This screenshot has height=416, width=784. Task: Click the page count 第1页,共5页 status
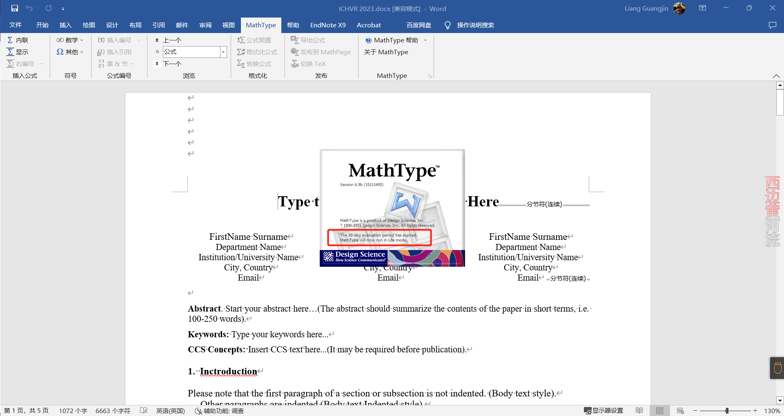pyautogui.click(x=26, y=411)
